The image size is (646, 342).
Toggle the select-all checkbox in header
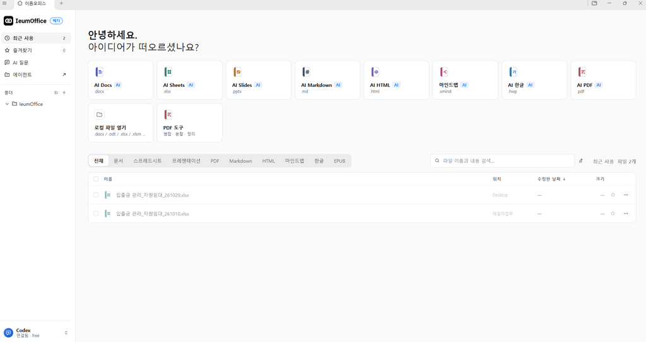pyautogui.click(x=96, y=179)
